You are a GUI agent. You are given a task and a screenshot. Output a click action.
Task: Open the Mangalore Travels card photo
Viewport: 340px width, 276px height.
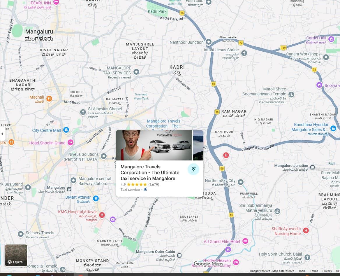[x=154, y=145]
